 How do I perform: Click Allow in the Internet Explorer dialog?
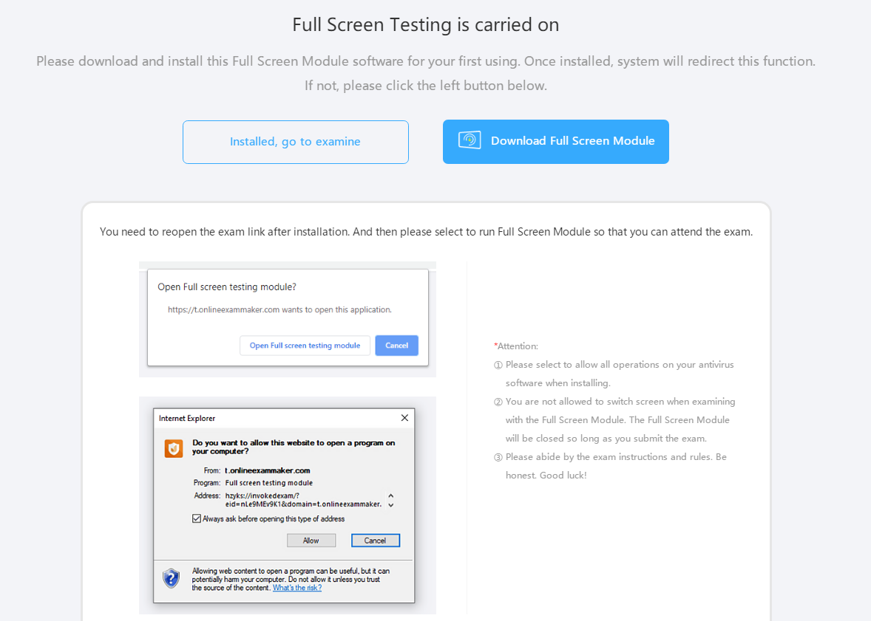pos(311,541)
